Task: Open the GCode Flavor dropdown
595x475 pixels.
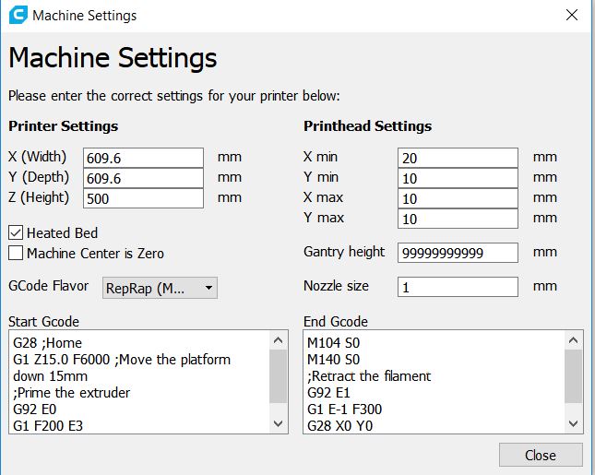Action: coord(159,288)
